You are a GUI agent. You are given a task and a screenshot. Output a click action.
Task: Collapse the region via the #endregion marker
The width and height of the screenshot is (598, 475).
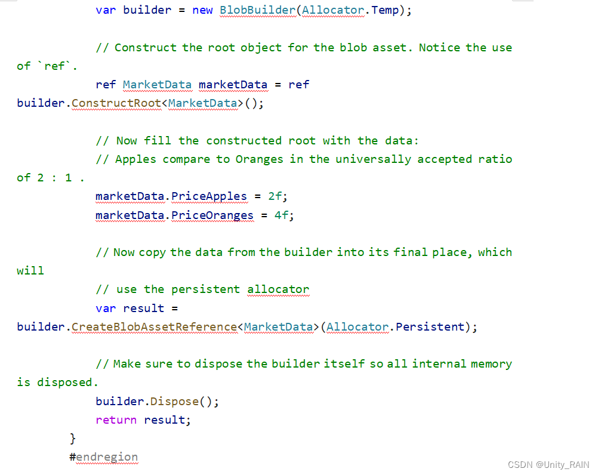click(x=104, y=457)
